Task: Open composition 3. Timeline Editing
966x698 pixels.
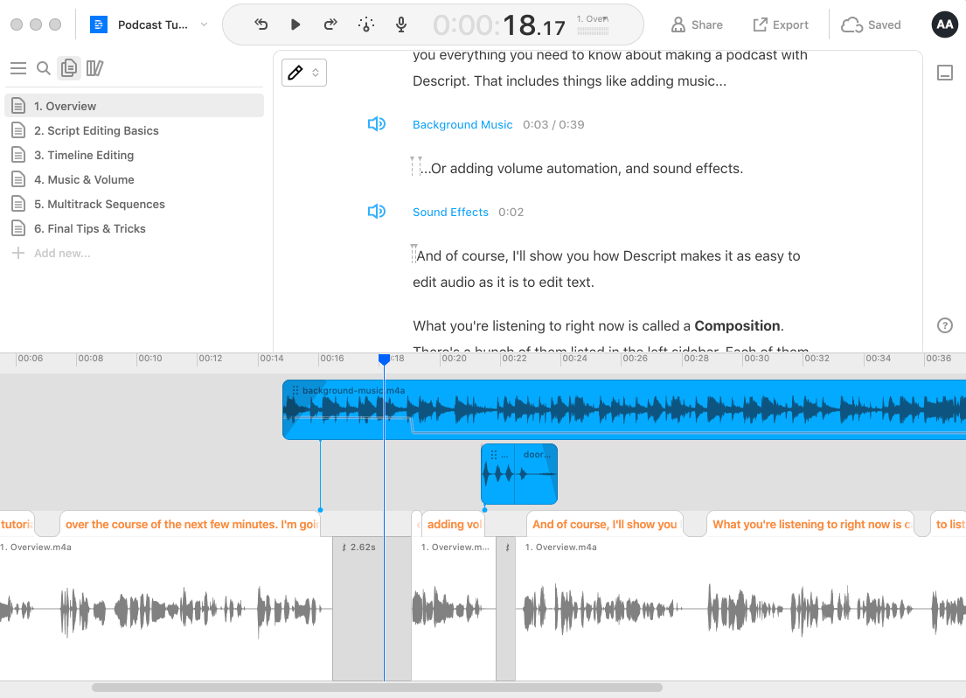Action: pos(135,156)
